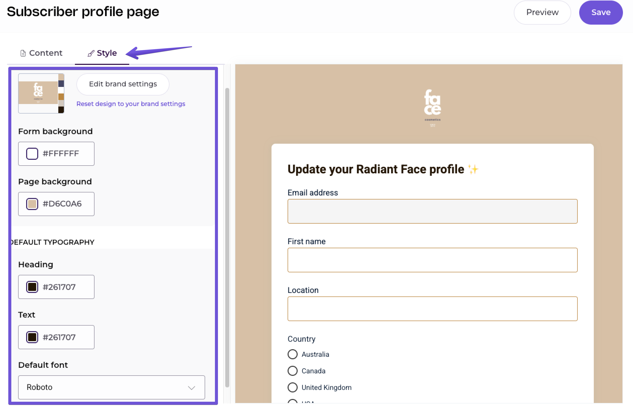Click the Roboto dropdown chevron arrow
Viewport: 633px width, 408px height.
[x=191, y=388]
